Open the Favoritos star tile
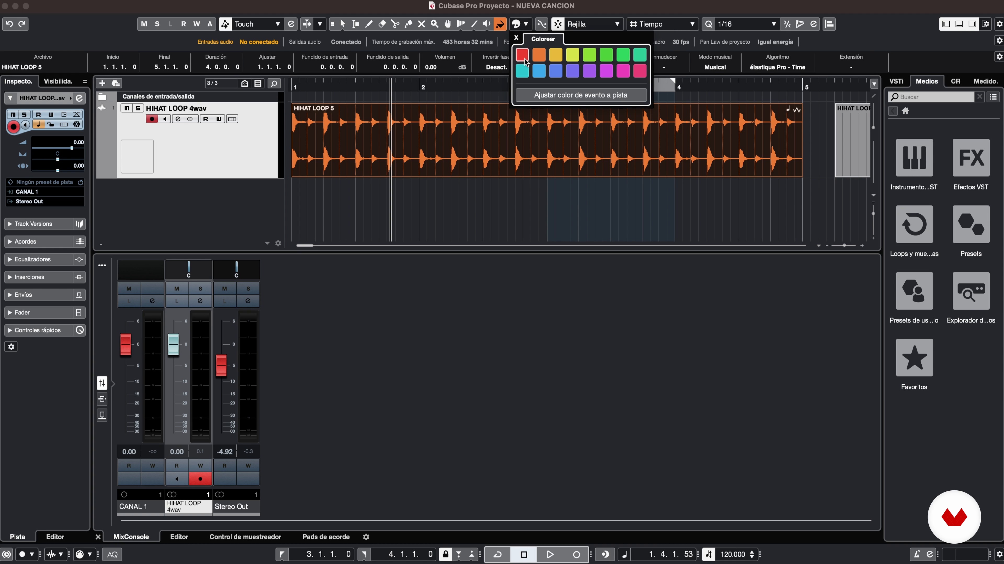This screenshot has width=1004, height=564. (914, 357)
